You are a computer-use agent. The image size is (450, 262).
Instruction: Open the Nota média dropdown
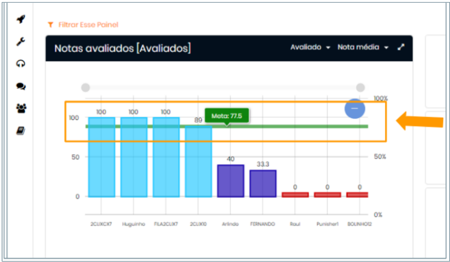(x=363, y=47)
